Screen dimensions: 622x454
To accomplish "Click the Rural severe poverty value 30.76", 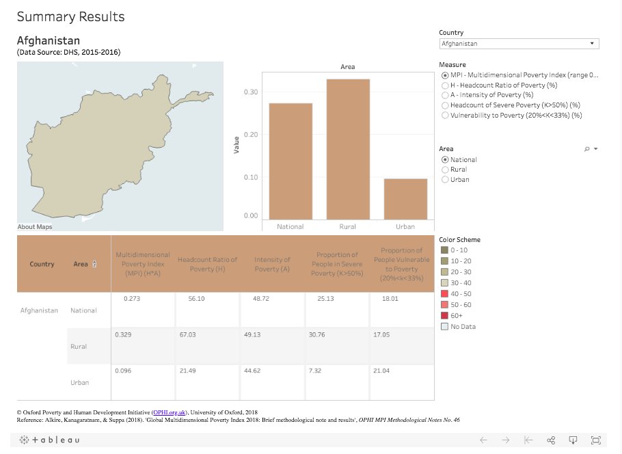I will (x=317, y=334).
